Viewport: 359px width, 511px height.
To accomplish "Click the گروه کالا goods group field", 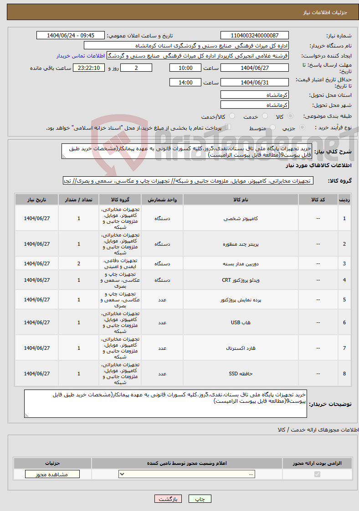I will point(188,181).
